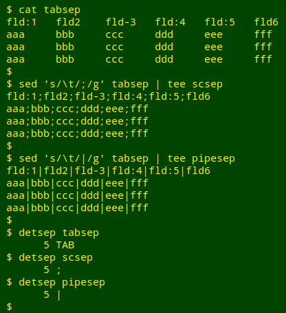Click the 'fld:1' header in tab output
Viewport: 286px width, 313px height.
(21, 22)
